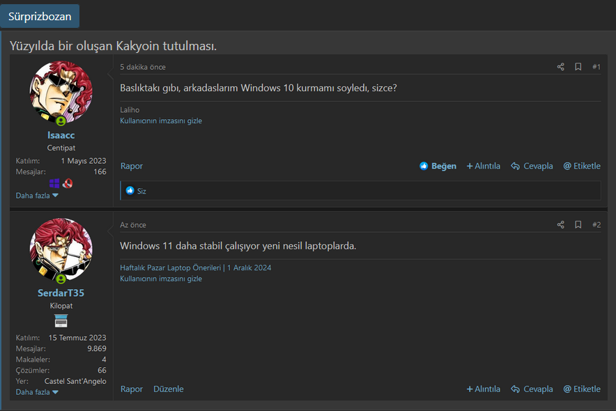Bookmark the second post by SerdarT35

578,225
